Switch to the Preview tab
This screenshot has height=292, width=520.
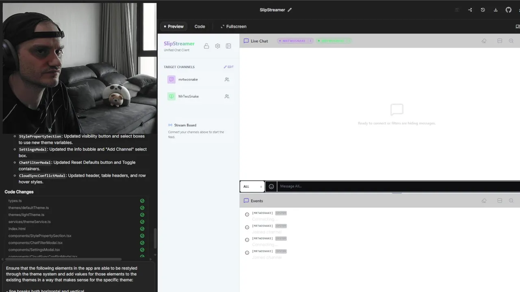[x=173, y=26]
